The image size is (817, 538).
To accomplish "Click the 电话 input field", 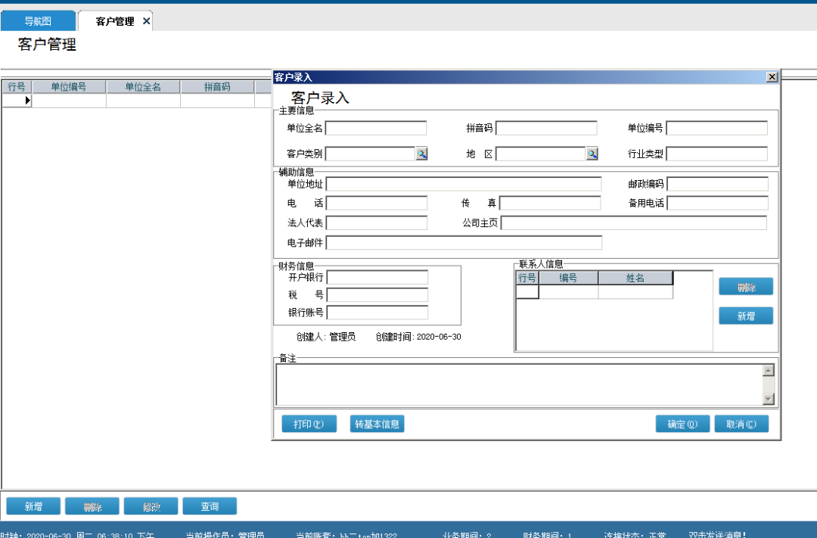I will (377, 204).
